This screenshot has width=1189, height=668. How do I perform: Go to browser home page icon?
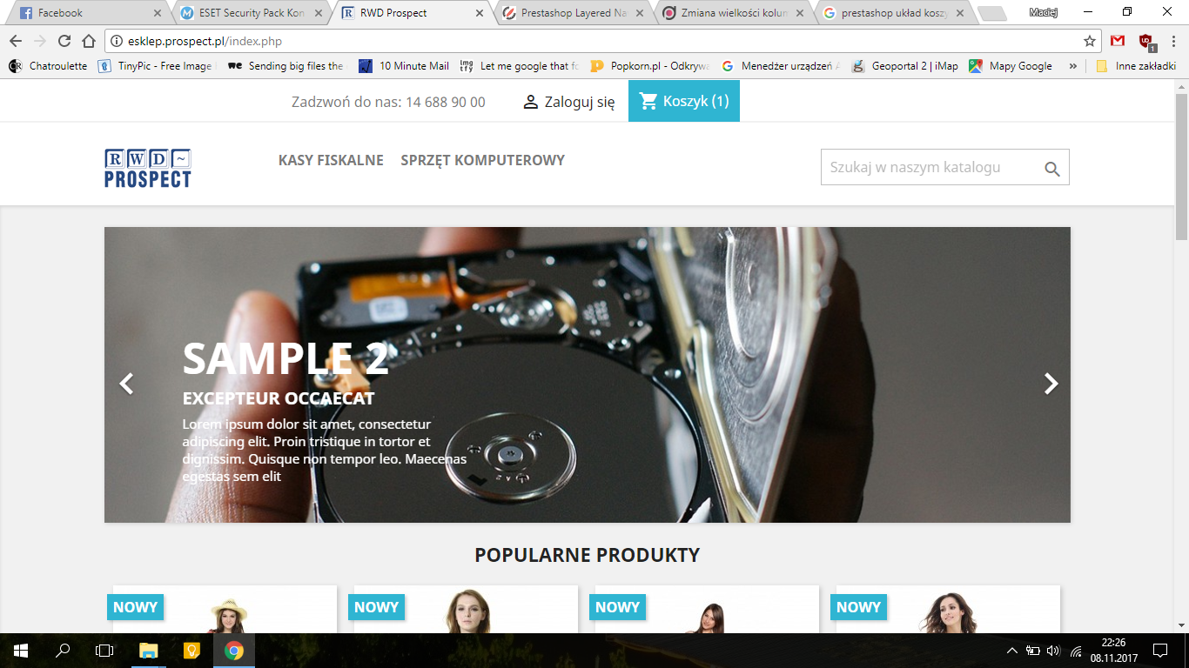[89, 41]
